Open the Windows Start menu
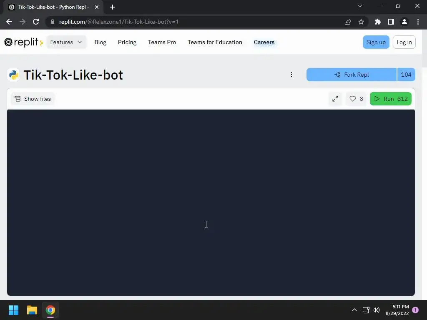This screenshot has height=320, width=427. pyautogui.click(x=13, y=310)
